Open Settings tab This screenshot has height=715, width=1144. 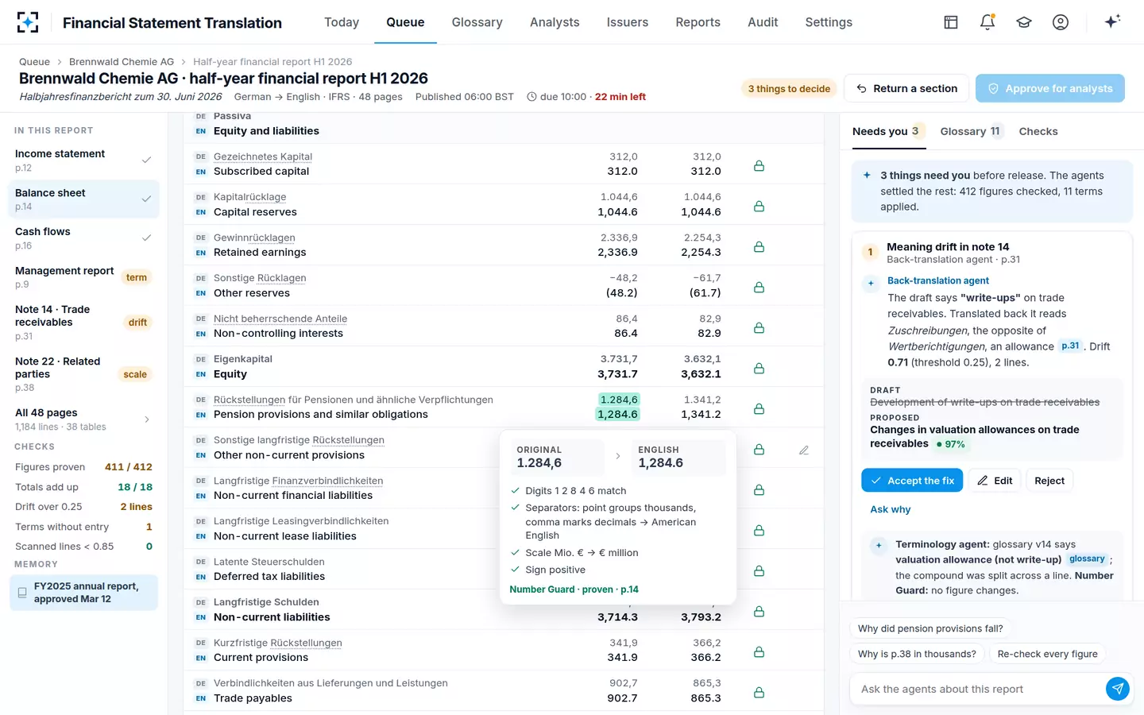829,22
